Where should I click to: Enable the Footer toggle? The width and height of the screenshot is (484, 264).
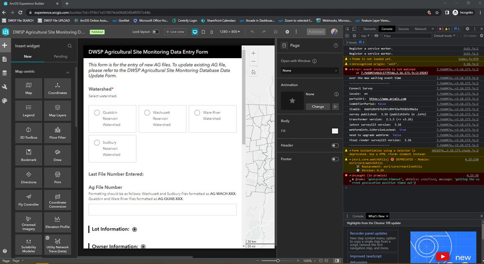pos(335,159)
